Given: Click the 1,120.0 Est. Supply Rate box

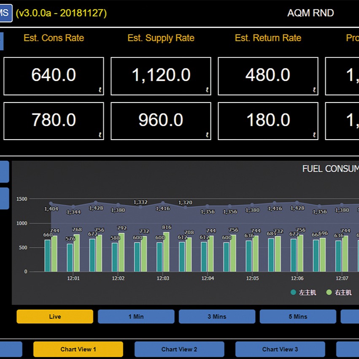Looking at the screenshot, I should click(161, 76).
